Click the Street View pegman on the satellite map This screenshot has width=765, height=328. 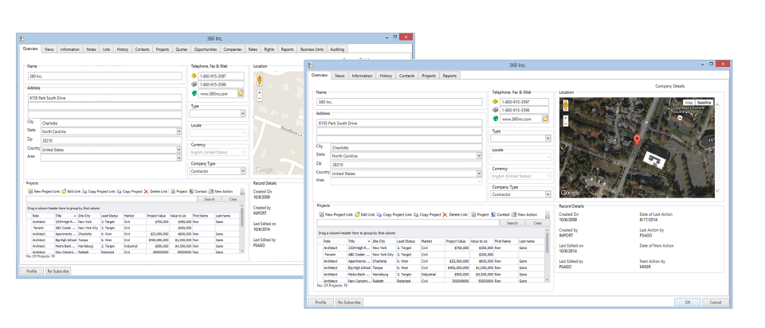pos(566,106)
